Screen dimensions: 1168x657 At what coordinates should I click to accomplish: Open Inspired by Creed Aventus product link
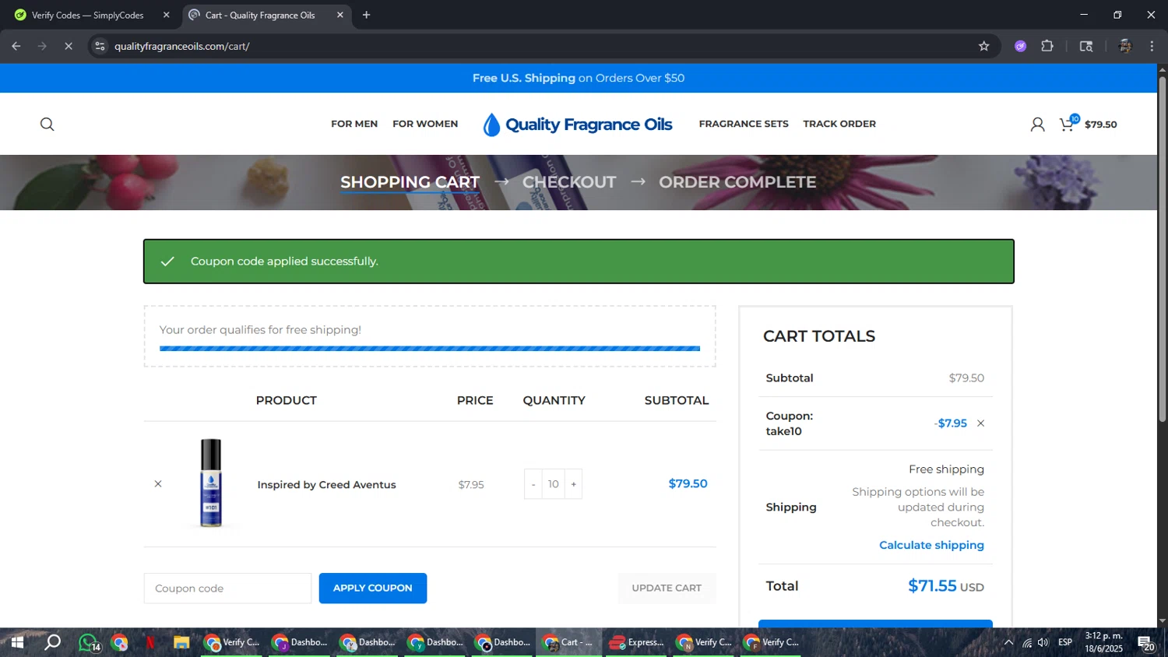tap(326, 484)
